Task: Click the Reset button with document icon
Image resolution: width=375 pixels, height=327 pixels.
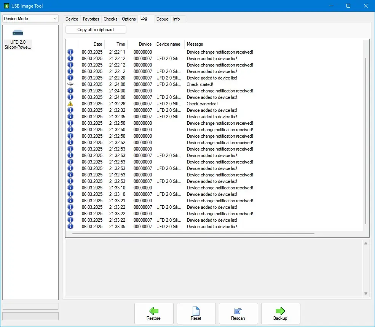Action: pyautogui.click(x=196, y=313)
